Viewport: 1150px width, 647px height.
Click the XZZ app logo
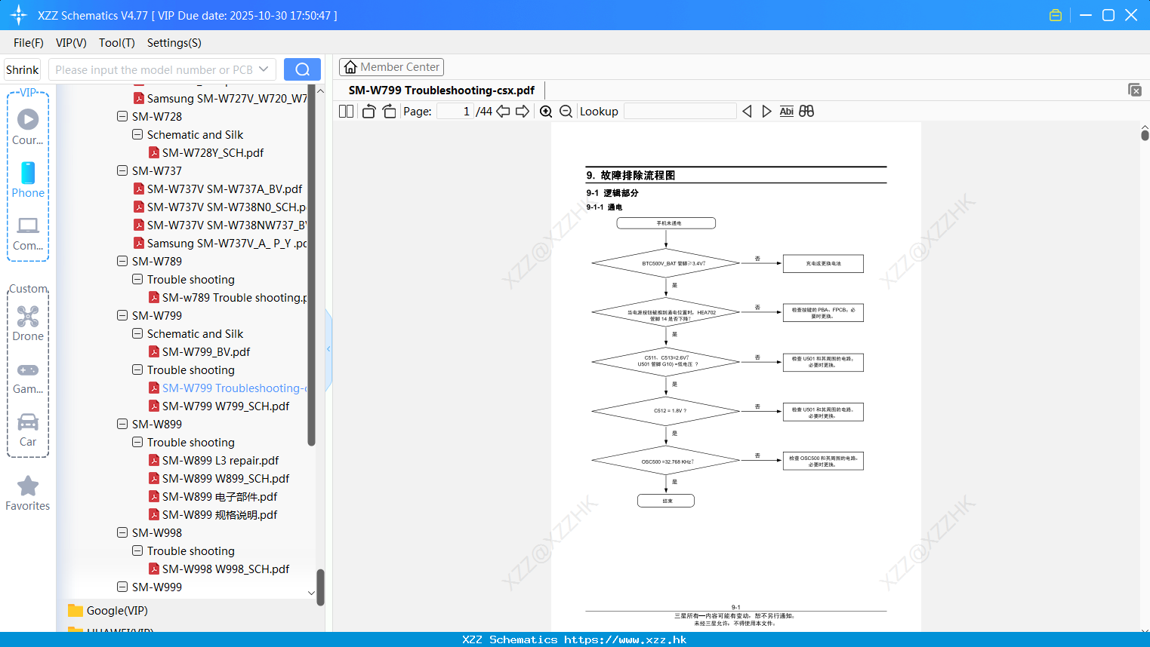pos(18,15)
